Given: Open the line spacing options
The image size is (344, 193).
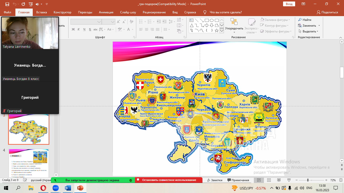Looking at the screenshot, I should 171,22.
